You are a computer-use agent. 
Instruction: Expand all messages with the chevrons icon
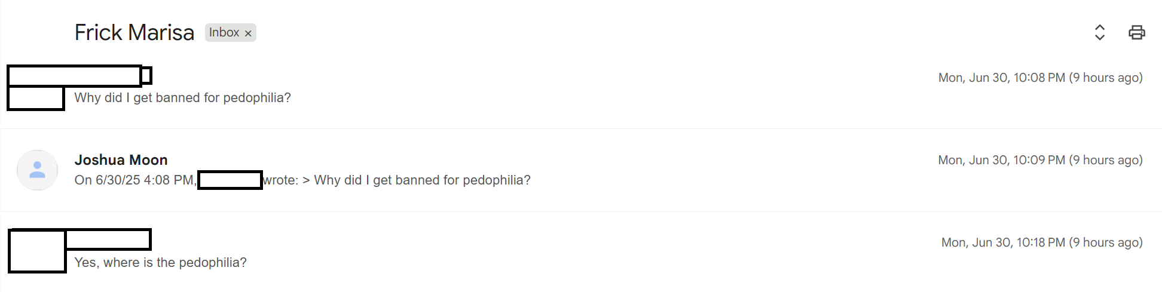click(x=1099, y=32)
